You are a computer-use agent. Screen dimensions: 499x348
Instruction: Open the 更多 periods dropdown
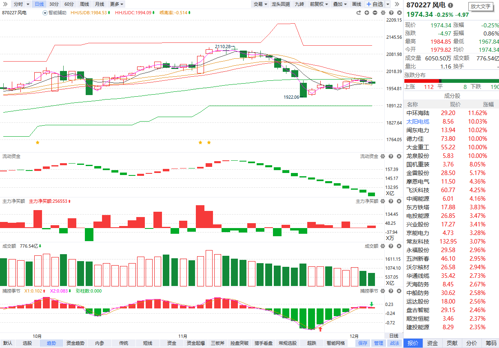pos(117,4)
